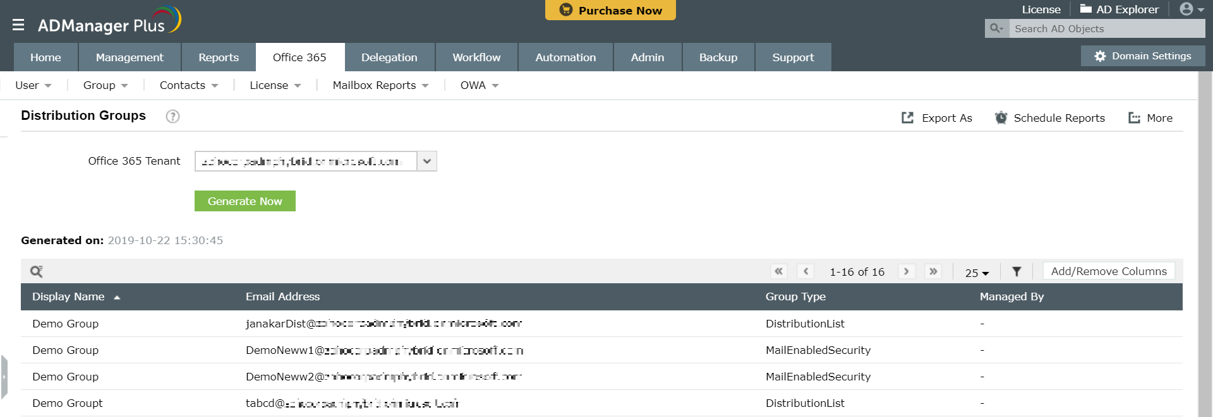This screenshot has height=417, width=1213.
Task: Click the DemoNeww2 email address cell
Action: coord(383,377)
